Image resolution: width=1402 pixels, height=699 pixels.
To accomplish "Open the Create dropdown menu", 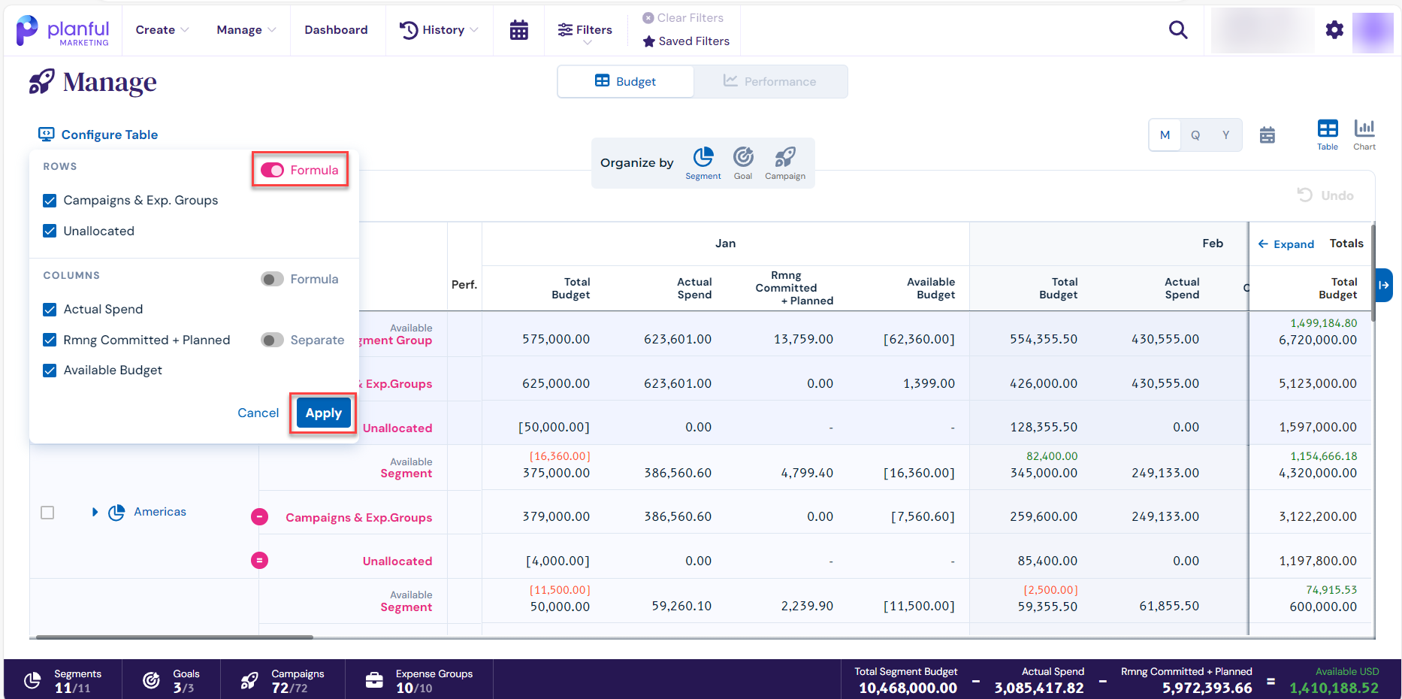I will (x=162, y=30).
